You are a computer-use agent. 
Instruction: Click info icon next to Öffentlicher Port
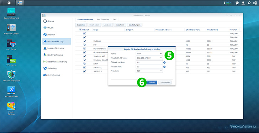tap(164, 62)
